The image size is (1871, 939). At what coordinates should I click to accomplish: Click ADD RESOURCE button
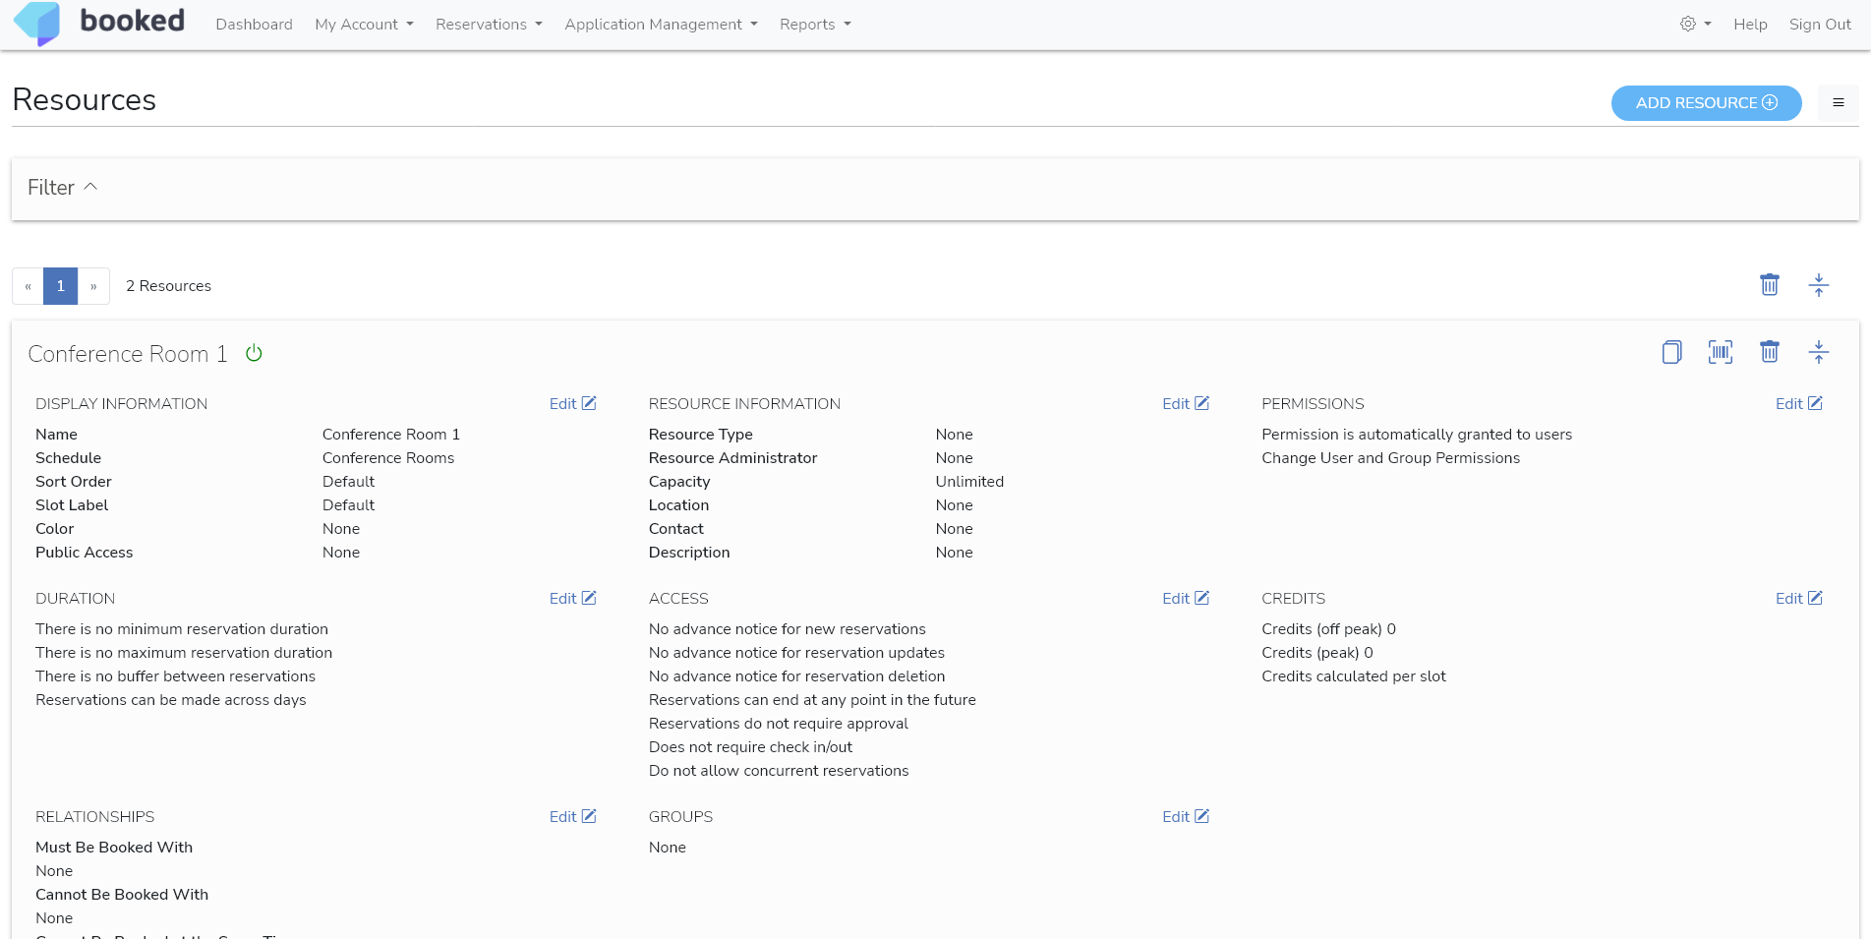[x=1706, y=102]
